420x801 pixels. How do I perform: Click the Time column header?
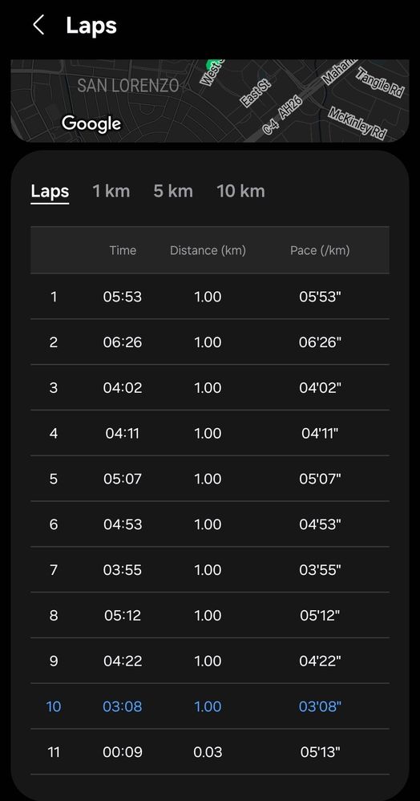pos(123,250)
